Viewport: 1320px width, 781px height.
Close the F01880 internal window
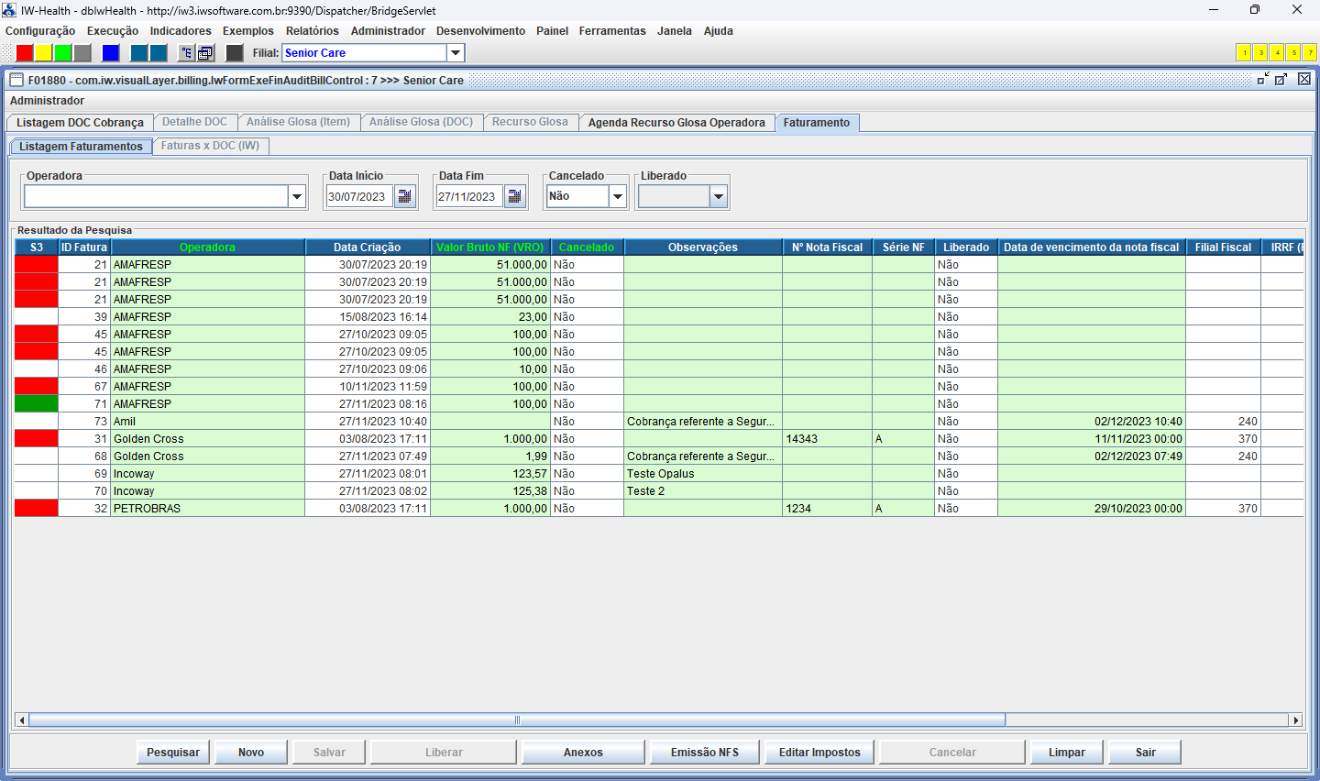click(1304, 80)
